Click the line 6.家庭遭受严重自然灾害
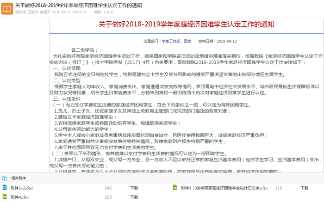Viewport: 324px width, 202px height. pyautogui.click(x=140, y=141)
